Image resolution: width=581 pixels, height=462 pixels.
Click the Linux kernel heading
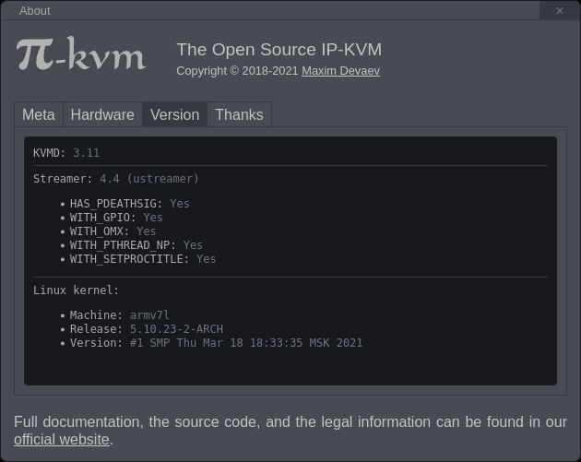pos(76,290)
